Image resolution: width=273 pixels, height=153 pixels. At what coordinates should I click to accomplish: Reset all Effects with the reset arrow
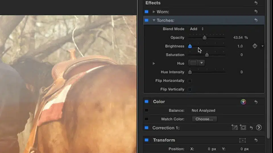pyautogui.click(x=256, y=3)
